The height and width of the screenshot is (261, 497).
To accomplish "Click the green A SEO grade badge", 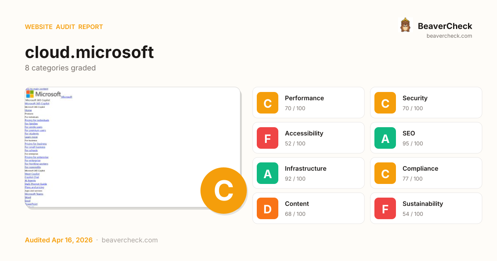I will [385, 138].
